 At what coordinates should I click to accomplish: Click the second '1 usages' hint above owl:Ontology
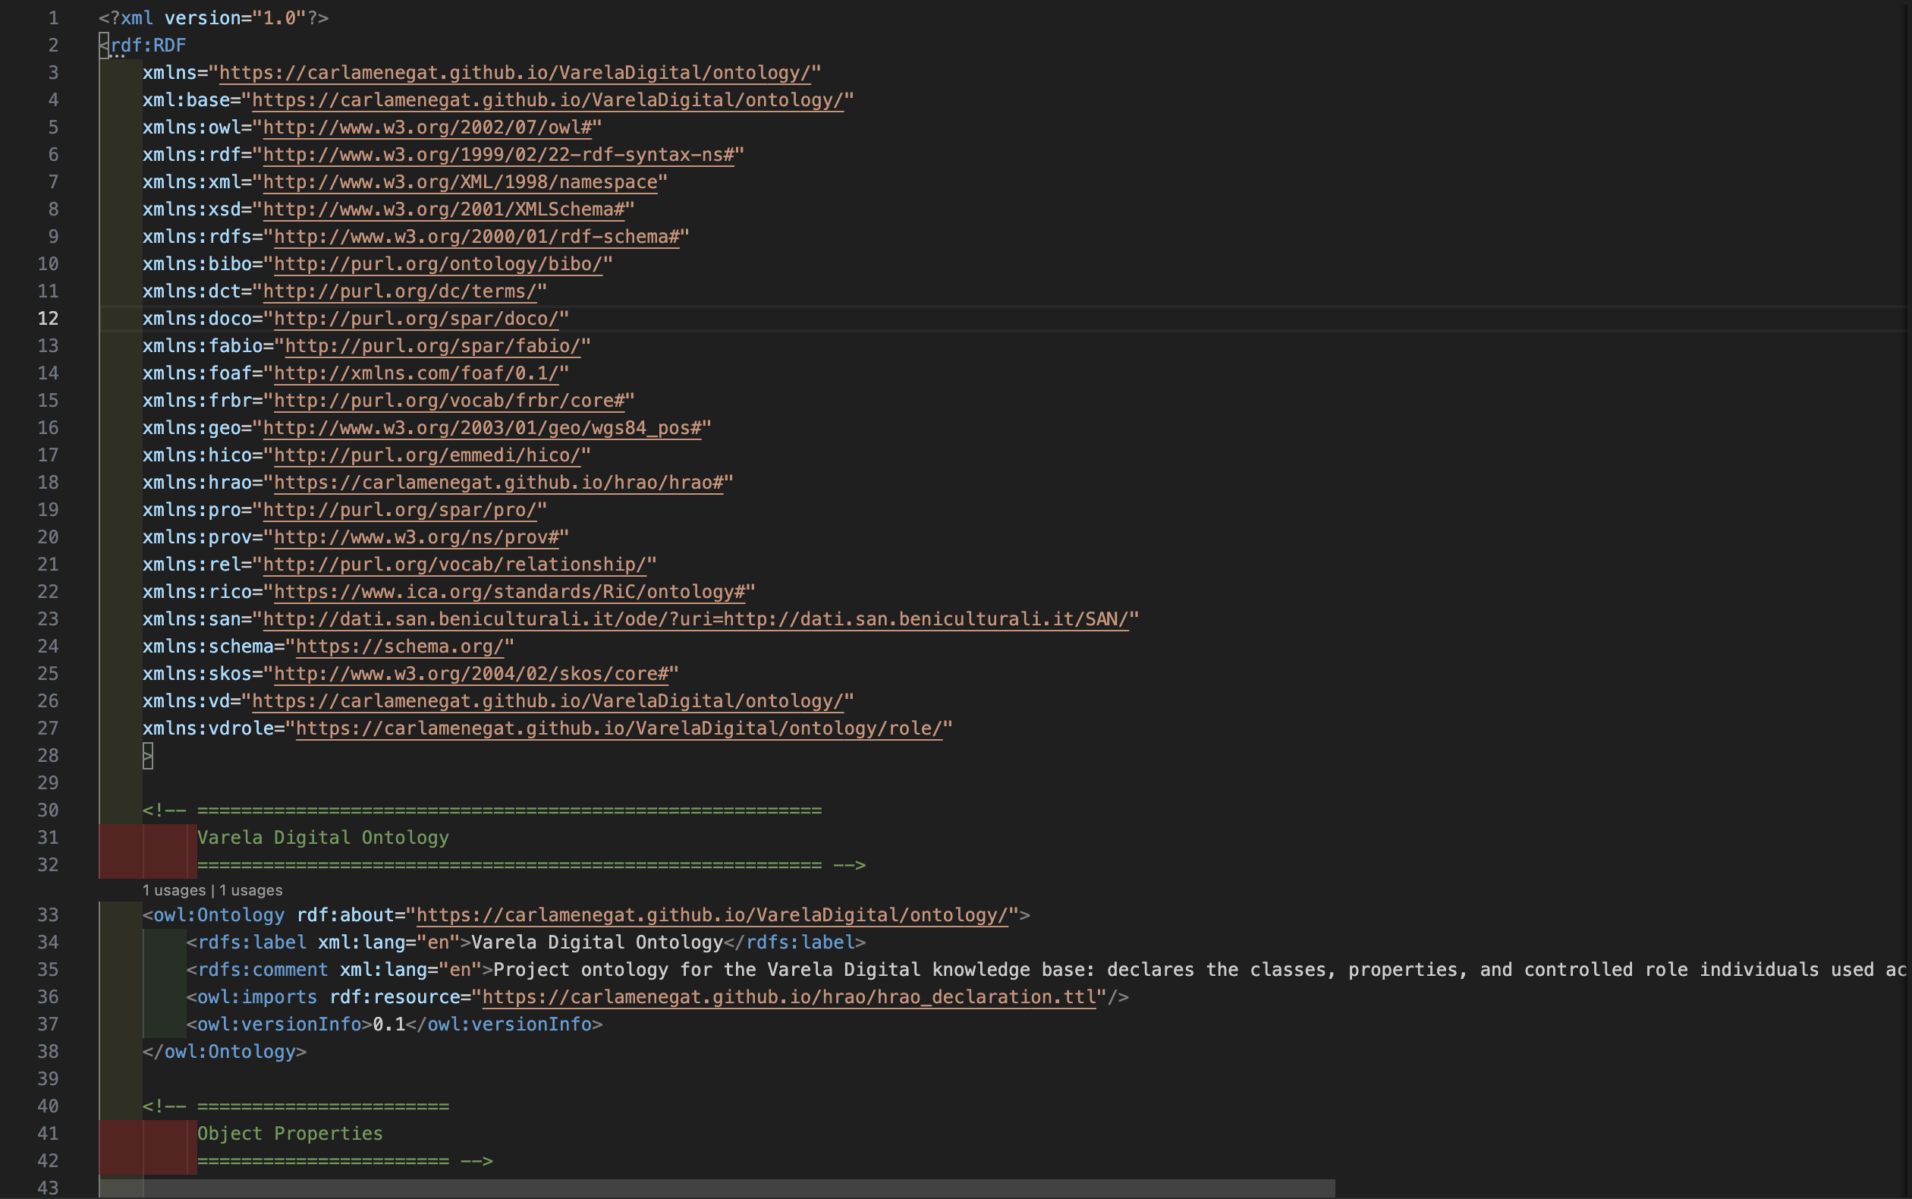click(x=252, y=889)
